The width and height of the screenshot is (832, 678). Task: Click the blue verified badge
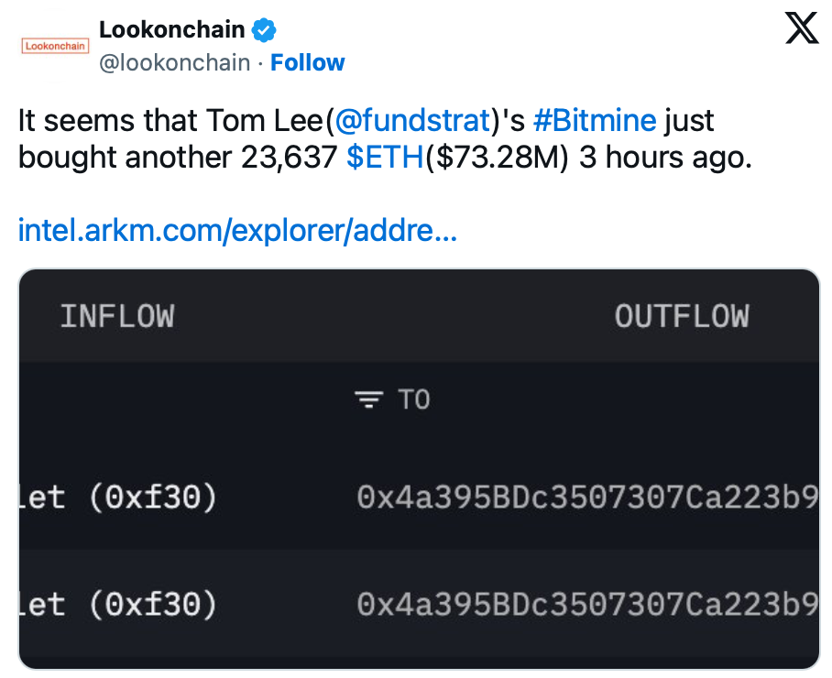[265, 30]
